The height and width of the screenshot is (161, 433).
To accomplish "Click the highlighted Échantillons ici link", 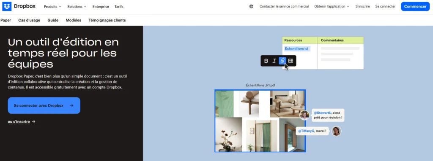I will tap(296, 49).
